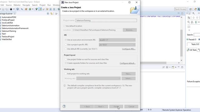Select FirstJavaProject in Package Explorer
The image size is (200, 112).
tap(8, 20)
